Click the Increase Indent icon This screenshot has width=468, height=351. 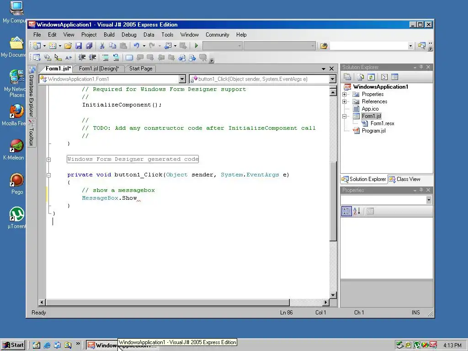(92, 57)
